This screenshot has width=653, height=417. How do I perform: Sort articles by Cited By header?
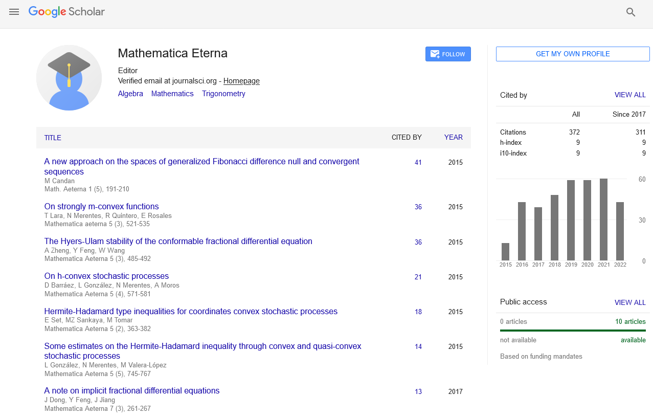(407, 137)
